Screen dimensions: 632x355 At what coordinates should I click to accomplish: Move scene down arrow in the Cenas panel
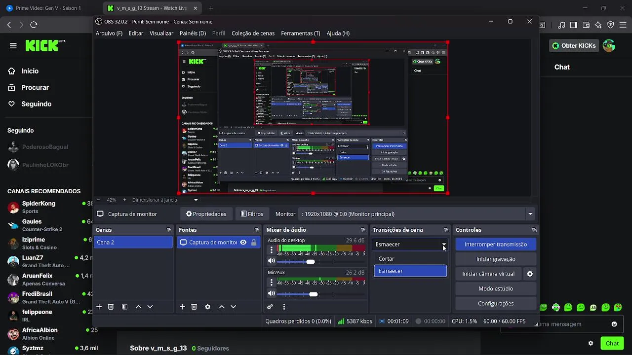coord(150,307)
